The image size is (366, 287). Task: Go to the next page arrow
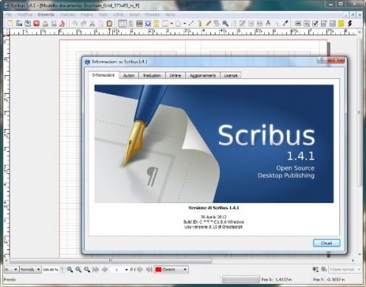click(x=140, y=269)
